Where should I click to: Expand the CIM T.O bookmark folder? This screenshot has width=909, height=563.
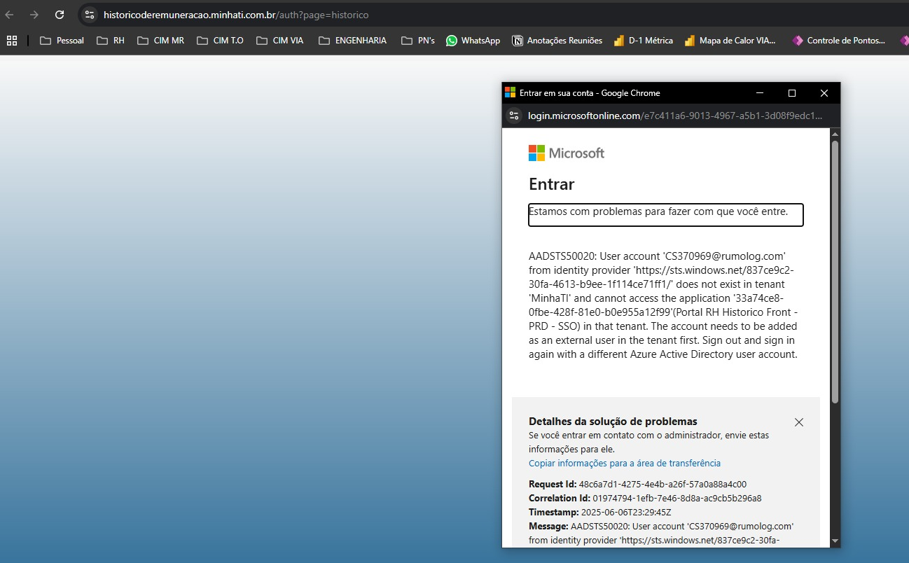point(221,41)
